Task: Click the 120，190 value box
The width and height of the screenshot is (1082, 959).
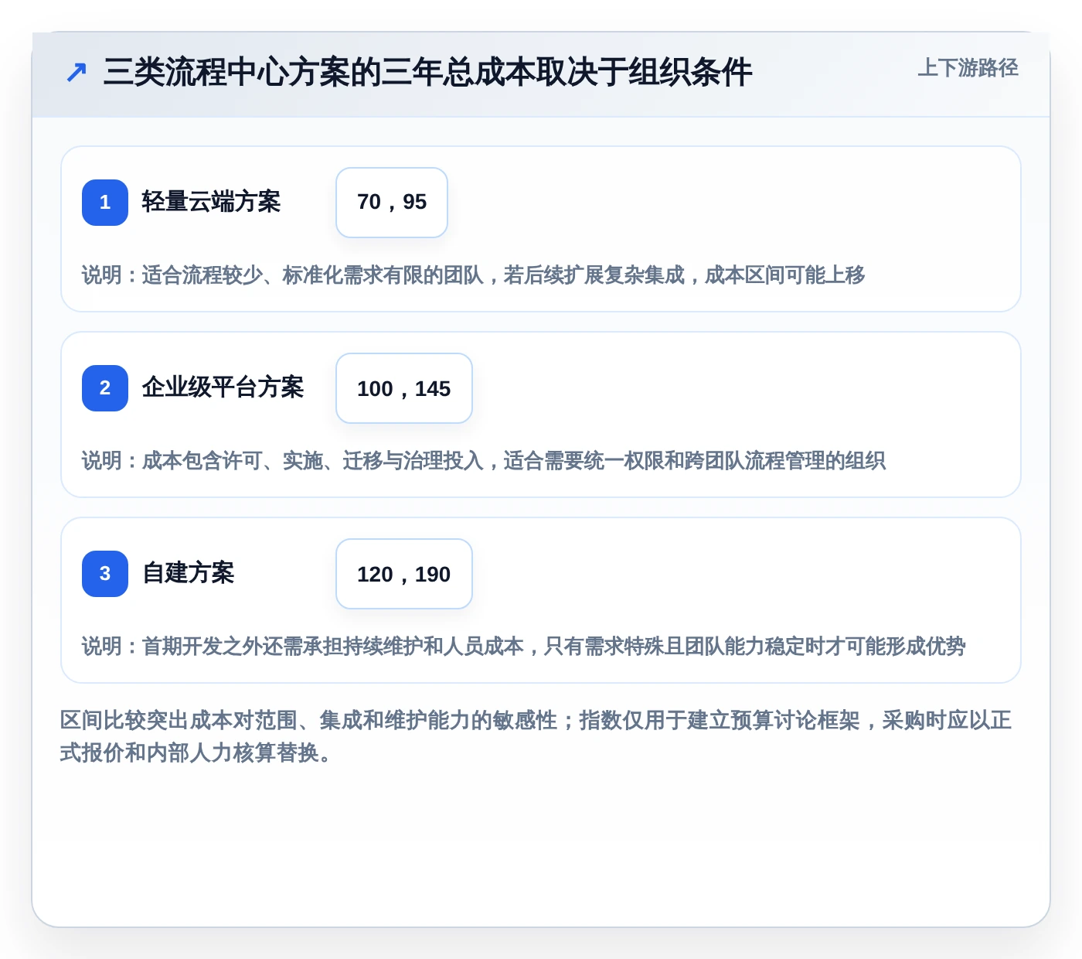Action: pos(404,574)
